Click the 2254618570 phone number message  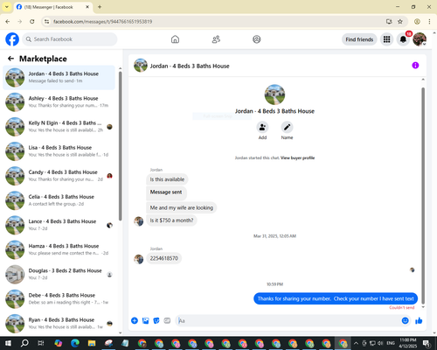pyautogui.click(x=164, y=258)
